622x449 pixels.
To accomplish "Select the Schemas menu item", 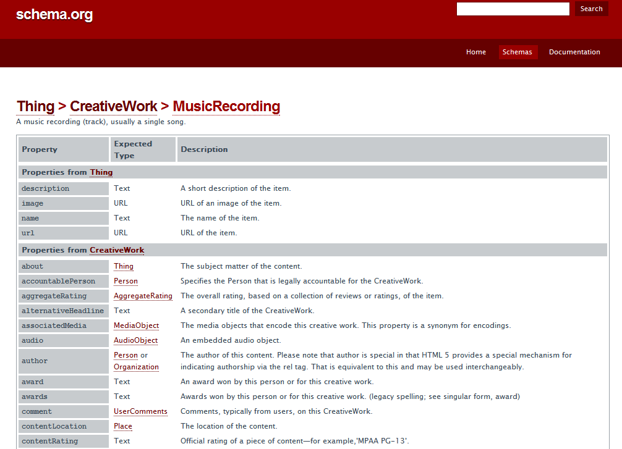I will (518, 52).
